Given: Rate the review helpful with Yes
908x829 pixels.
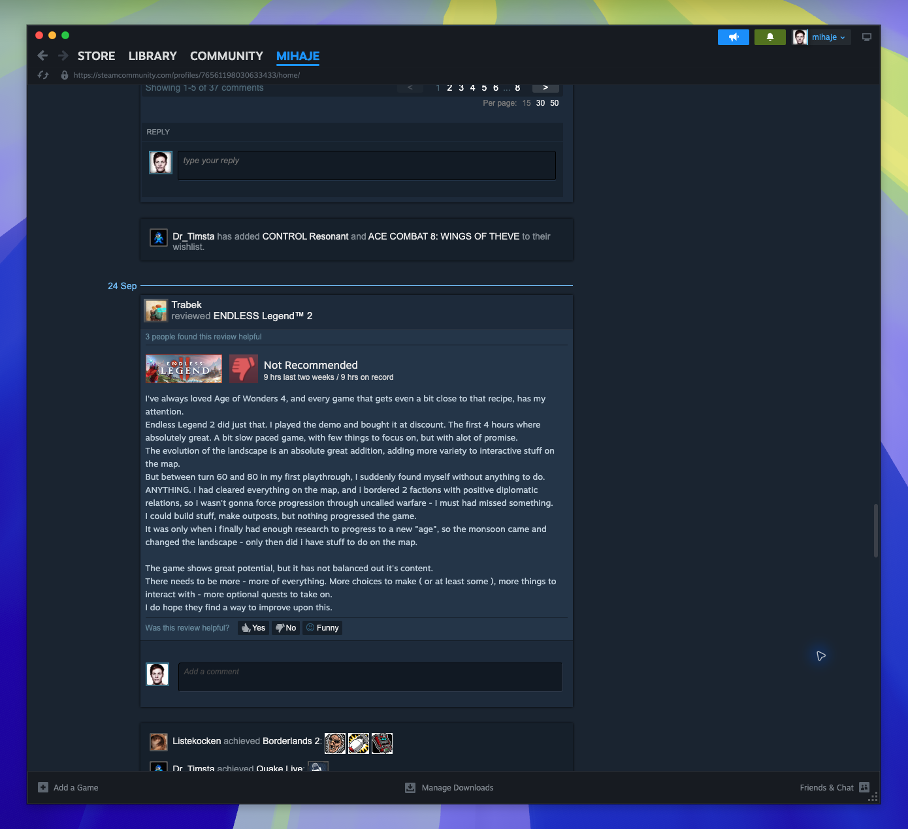Looking at the screenshot, I should pos(253,628).
